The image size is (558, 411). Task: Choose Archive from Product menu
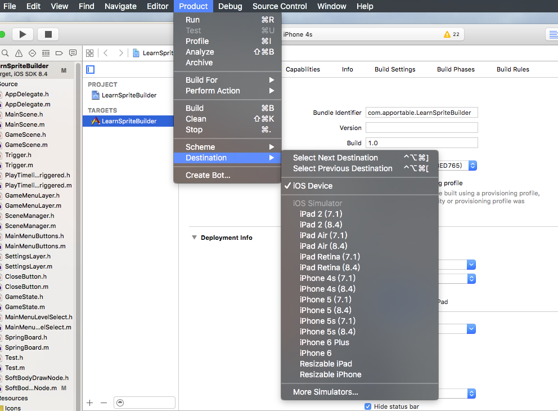[227, 62]
